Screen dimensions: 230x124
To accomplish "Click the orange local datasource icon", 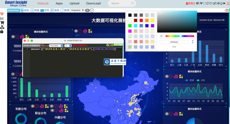I will point(45,46).
